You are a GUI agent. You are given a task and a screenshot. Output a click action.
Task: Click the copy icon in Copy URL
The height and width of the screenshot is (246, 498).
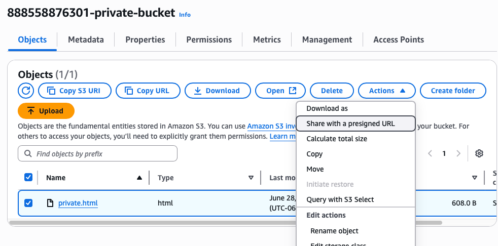[129, 91]
